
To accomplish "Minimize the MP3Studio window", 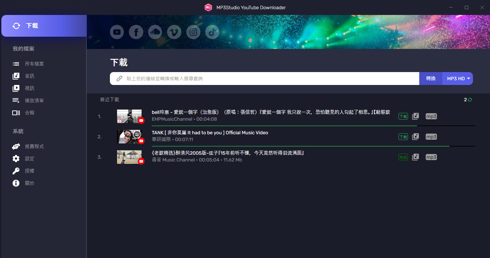I will click(451, 7).
